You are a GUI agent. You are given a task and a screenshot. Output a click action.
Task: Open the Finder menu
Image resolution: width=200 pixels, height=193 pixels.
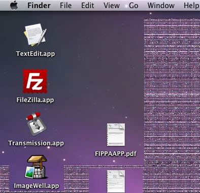point(39,6)
